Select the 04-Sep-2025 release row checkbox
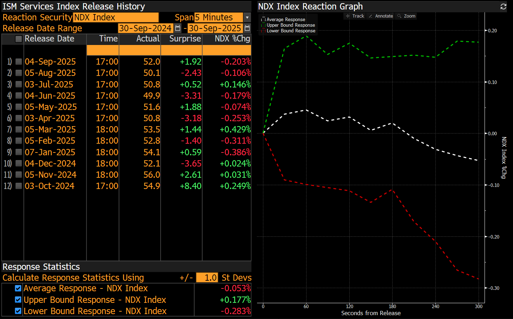The width and height of the screenshot is (513, 319). click(19, 62)
